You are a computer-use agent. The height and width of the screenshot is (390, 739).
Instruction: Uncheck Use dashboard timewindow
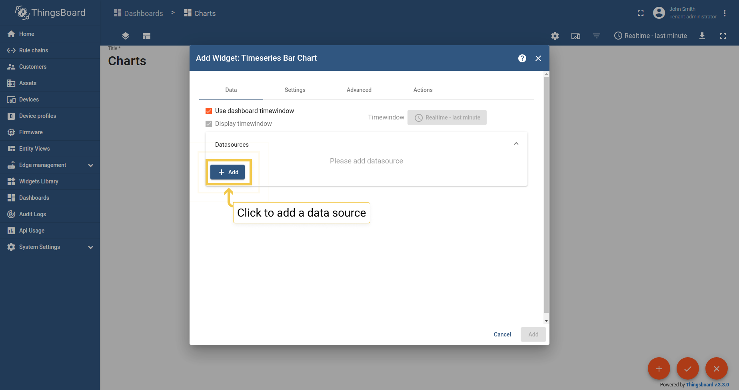pos(209,111)
